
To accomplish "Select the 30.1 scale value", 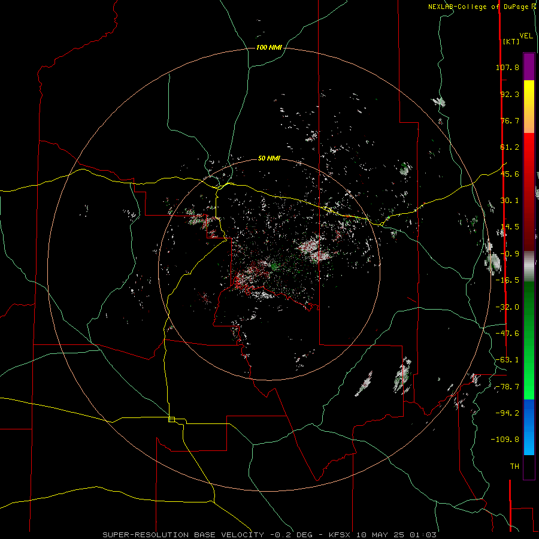I will point(510,201).
